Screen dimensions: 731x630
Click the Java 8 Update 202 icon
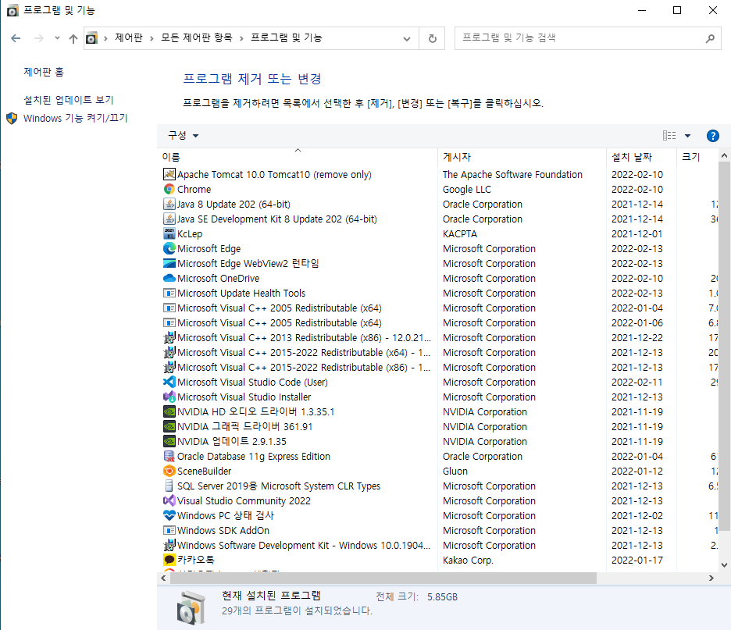[169, 204]
